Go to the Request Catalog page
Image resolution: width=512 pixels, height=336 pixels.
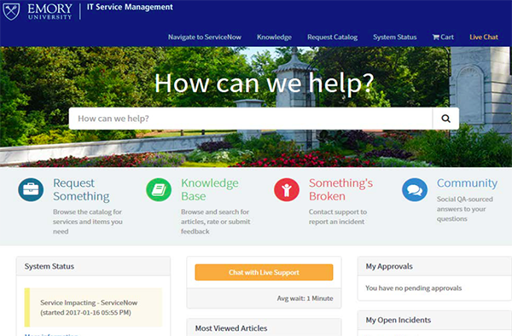tap(333, 38)
